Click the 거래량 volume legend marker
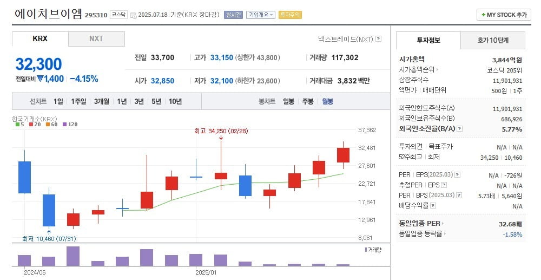 click(366, 250)
